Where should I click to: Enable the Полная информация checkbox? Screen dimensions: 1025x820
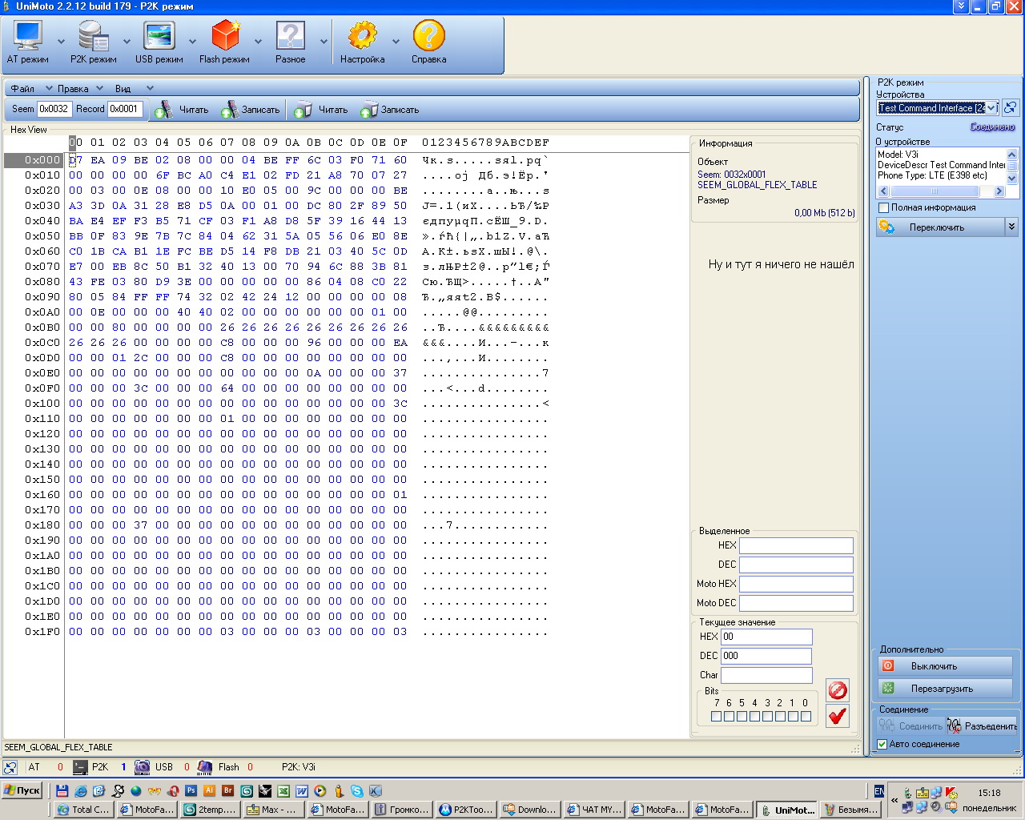click(883, 207)
